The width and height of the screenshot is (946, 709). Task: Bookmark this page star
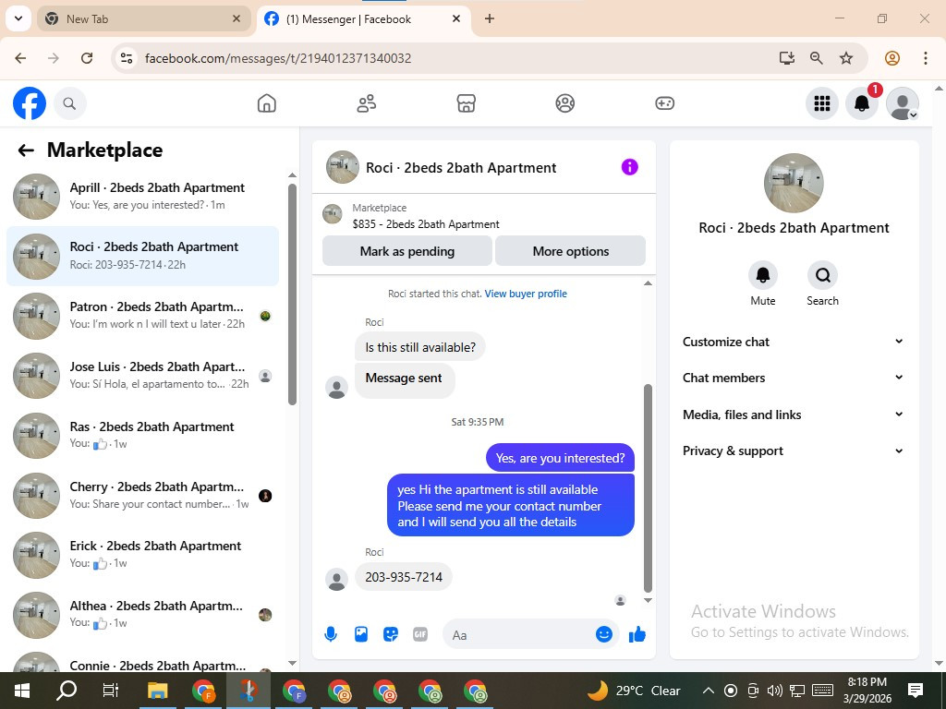846,58
